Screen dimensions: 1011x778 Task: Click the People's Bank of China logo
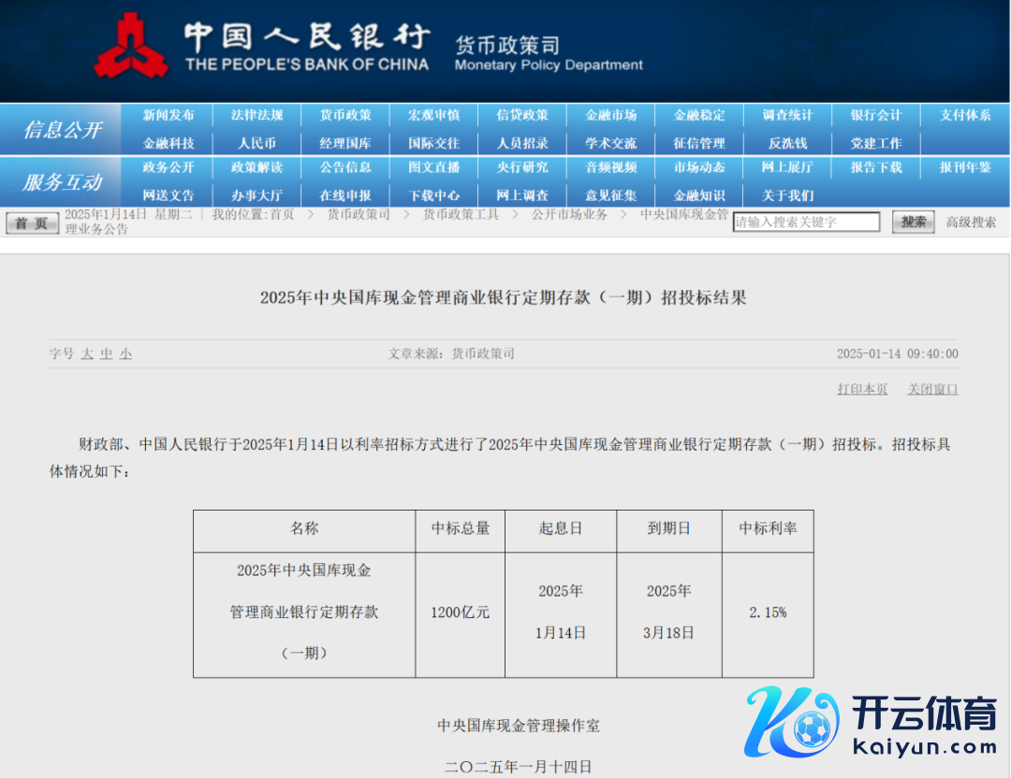(x=131, y=46)
